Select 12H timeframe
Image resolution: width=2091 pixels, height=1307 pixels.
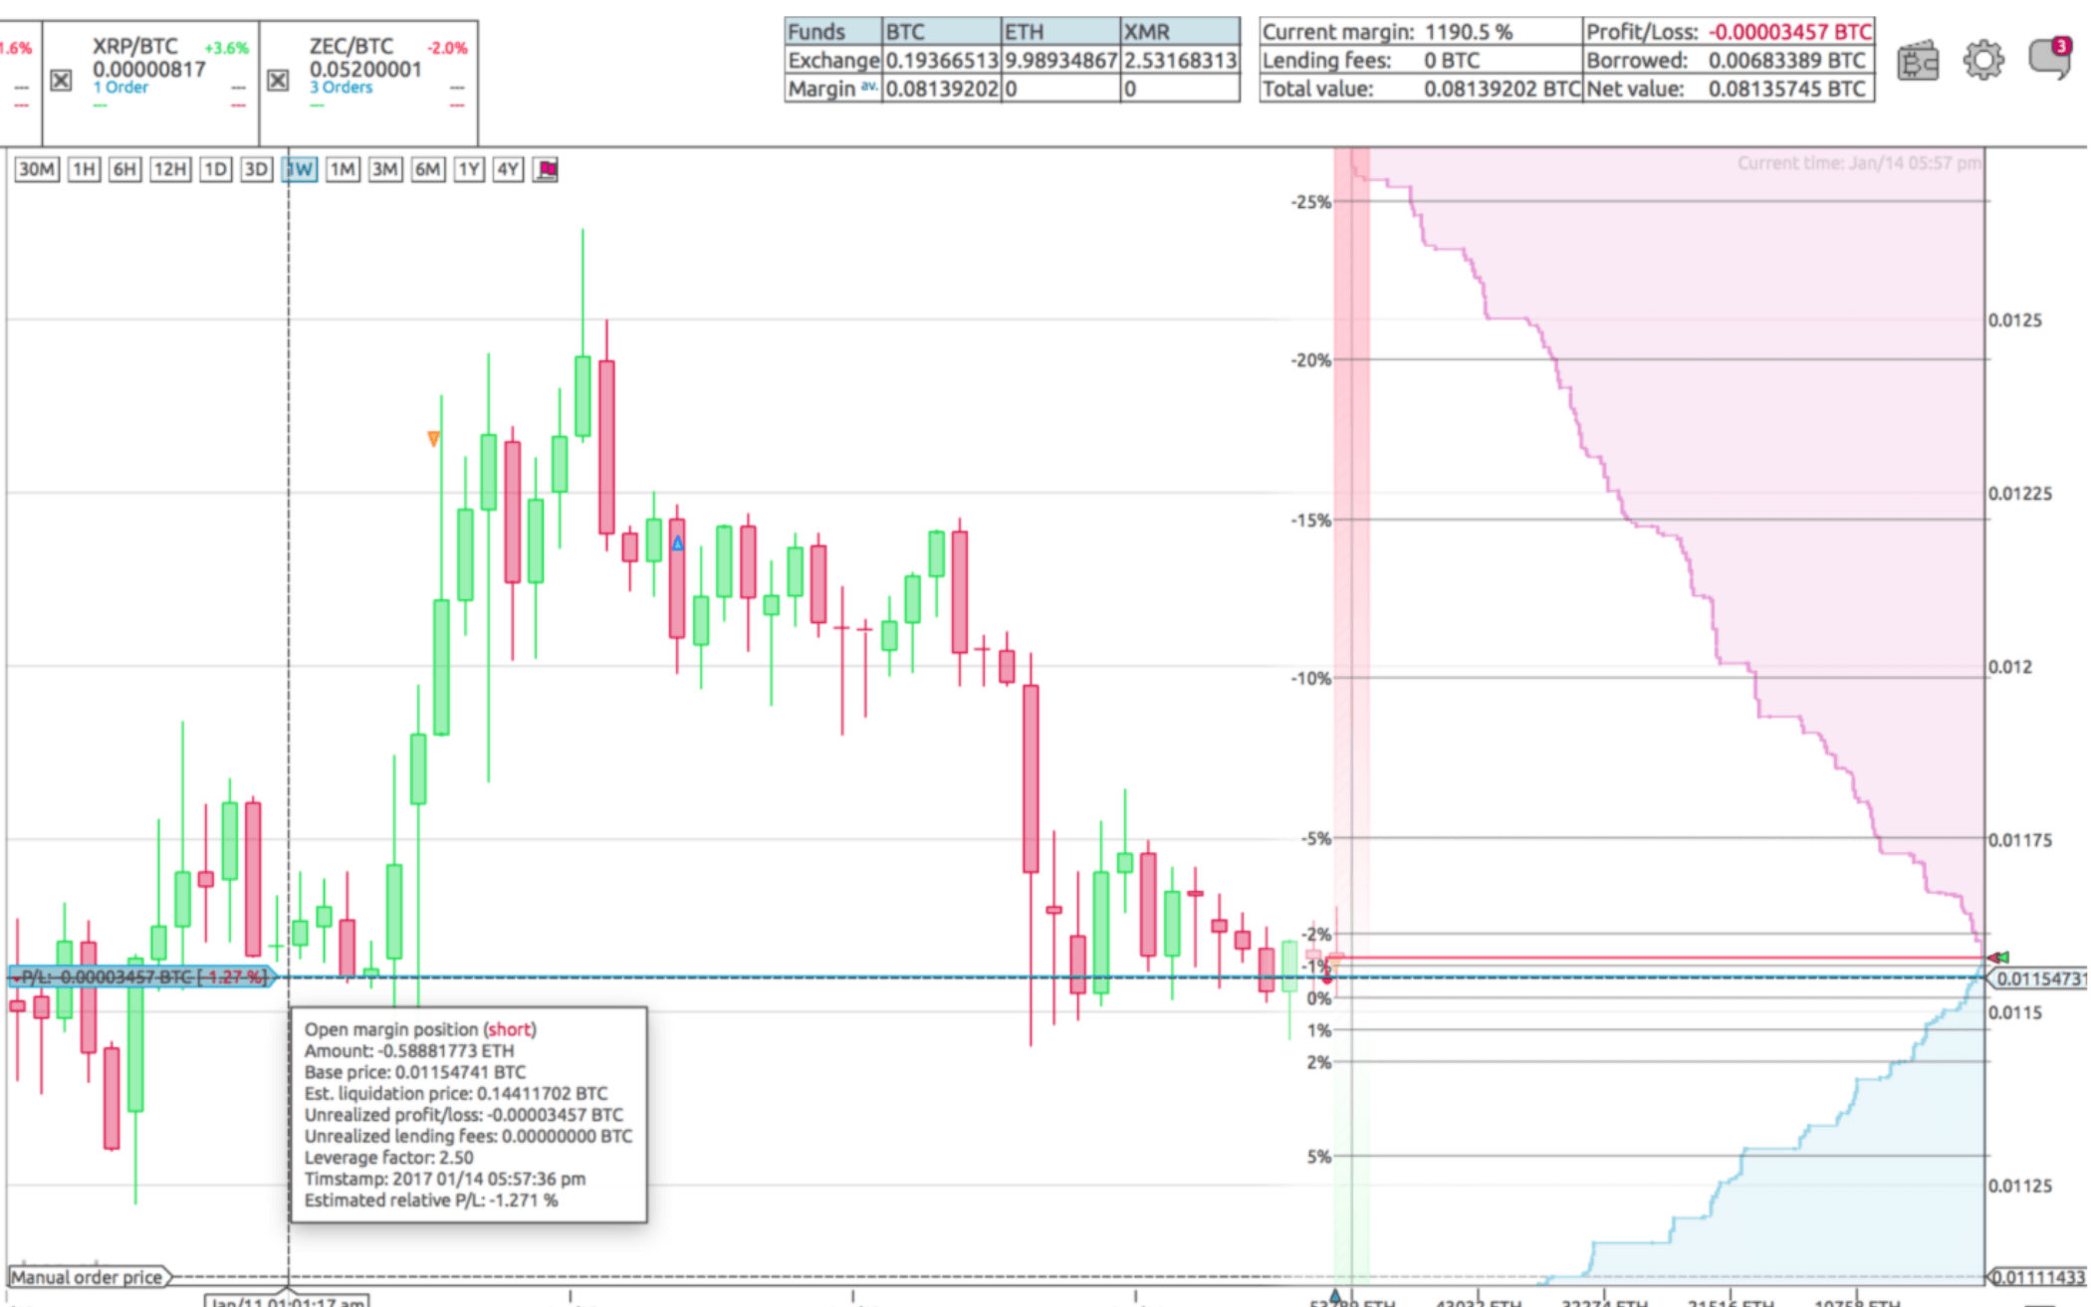[x=169, y=169]
